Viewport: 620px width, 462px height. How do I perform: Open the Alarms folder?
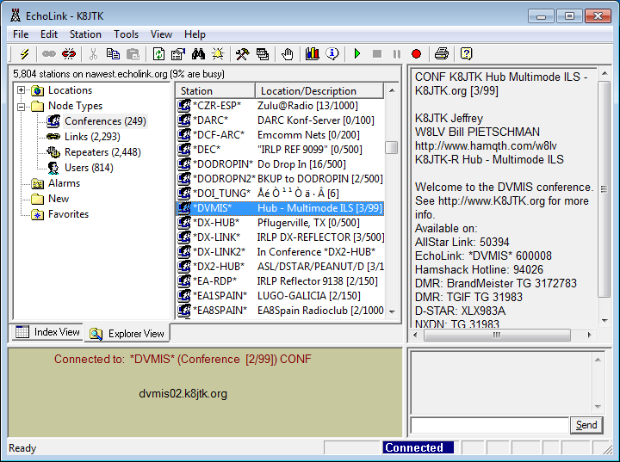tap(64, 183)
